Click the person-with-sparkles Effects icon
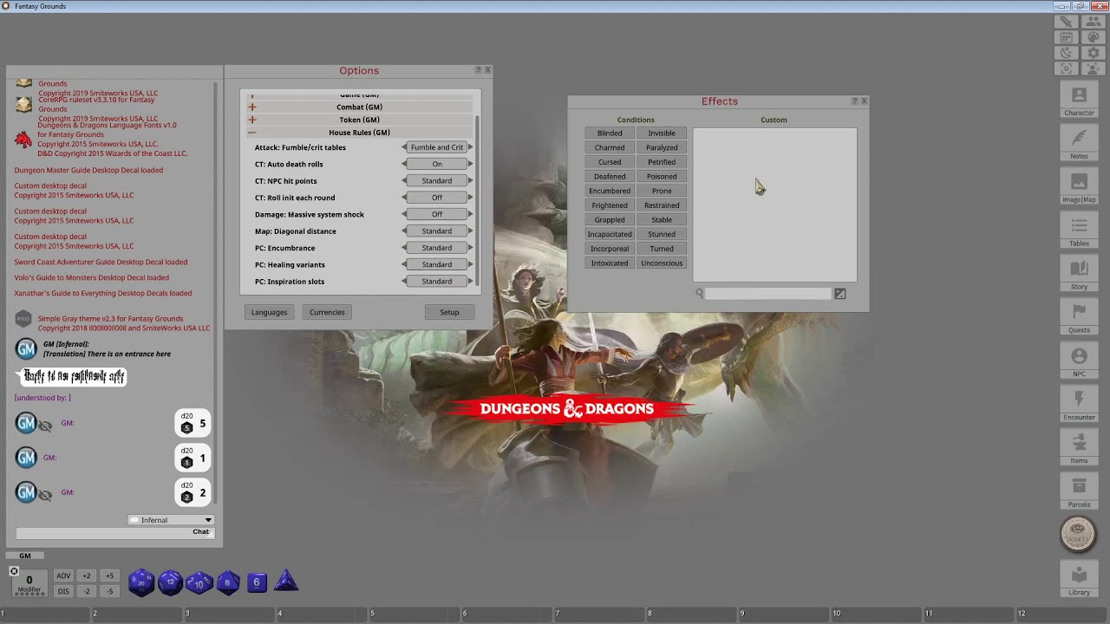The height and width of the screenshot is (624, 1110). (x=1094, y=68)
